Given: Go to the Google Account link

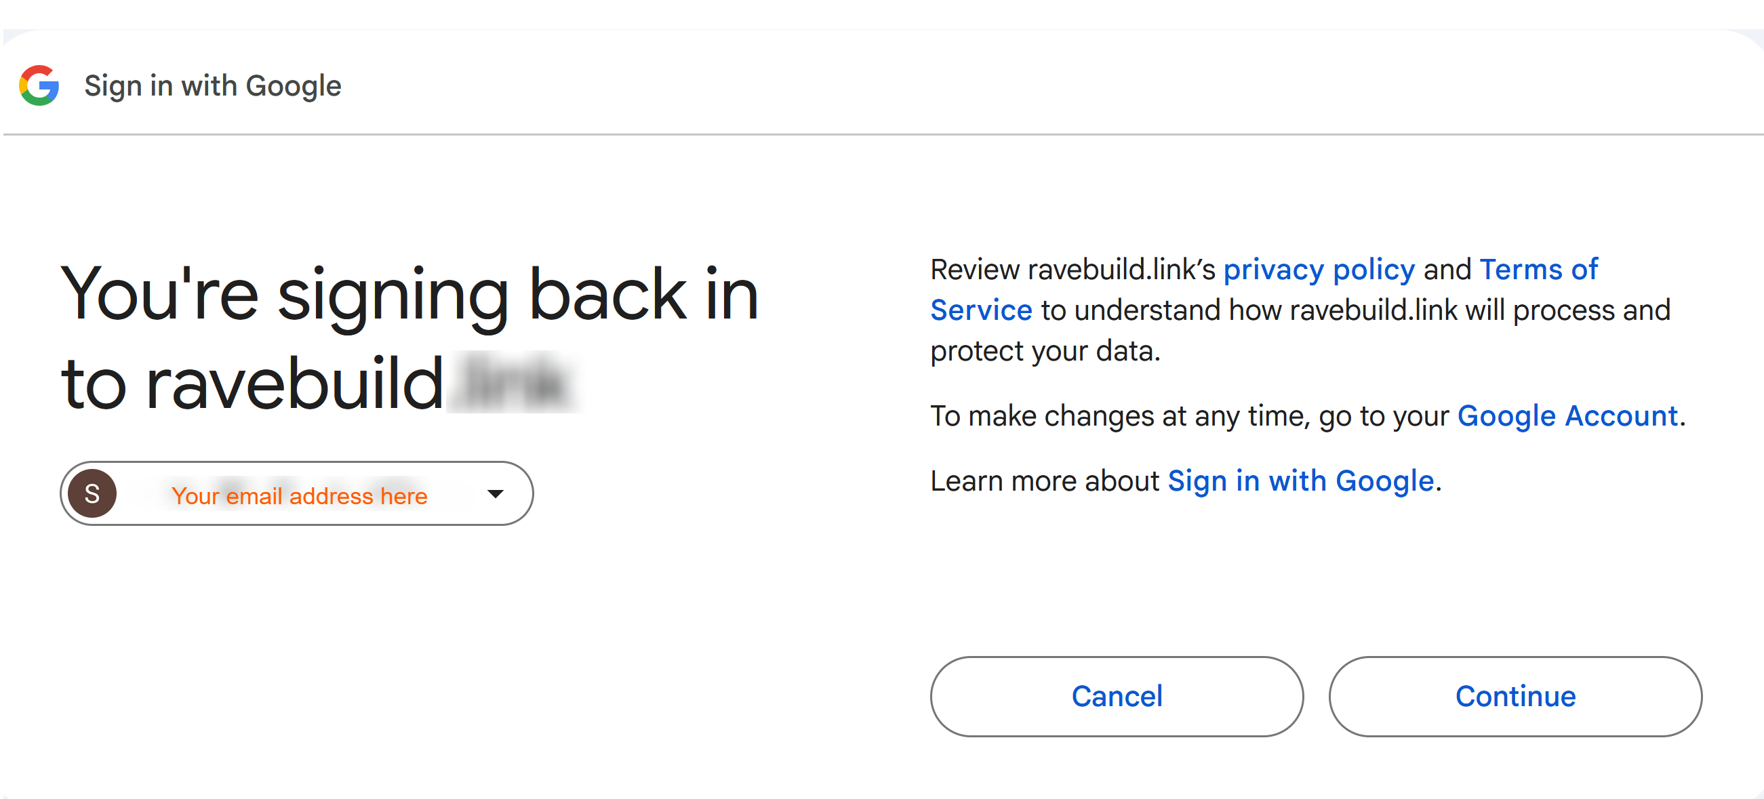Looking at the screenshot, I should click(x=1567, y=415).
